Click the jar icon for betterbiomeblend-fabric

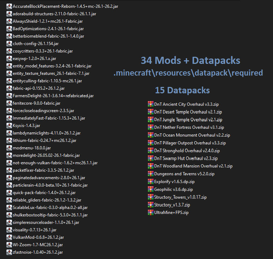click(9, 36)
